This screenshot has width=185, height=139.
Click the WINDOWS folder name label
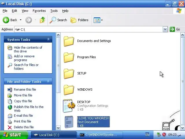pos(85,89)
